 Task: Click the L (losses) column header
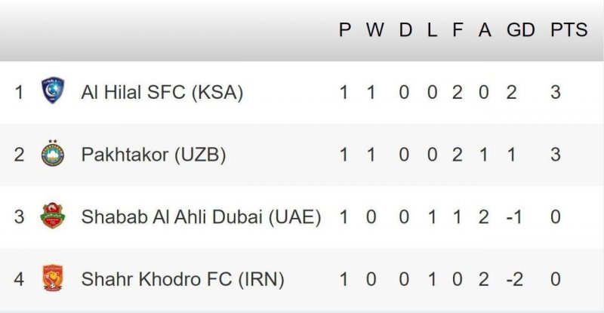coord(431,30)
